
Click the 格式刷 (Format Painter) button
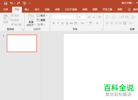[16, 24]
